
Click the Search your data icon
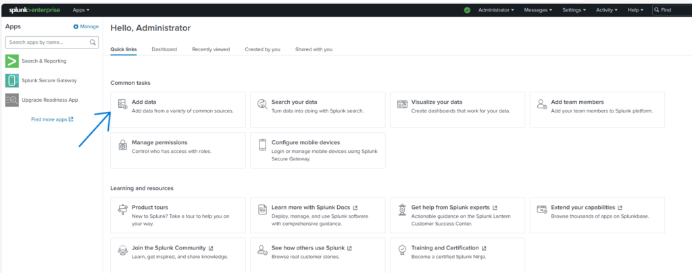pyautogui.click(x=262, y=104)
